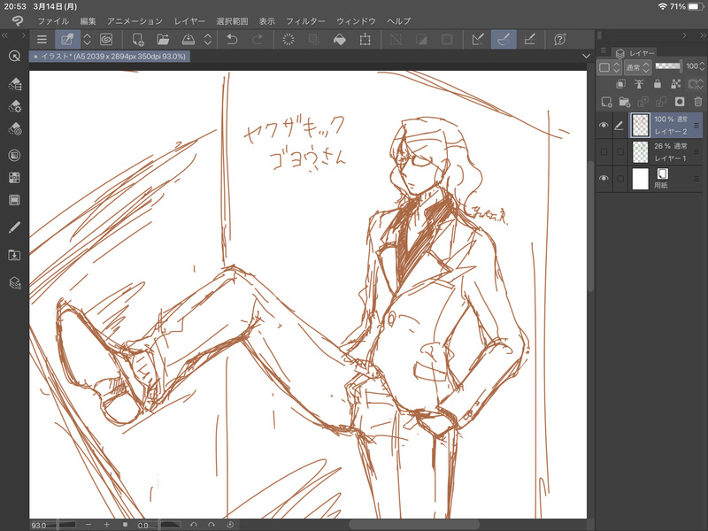The height and width of the screenshot is (531, 708).
Task: Open the アニメーション menu
Action: [x=135, y=21]
